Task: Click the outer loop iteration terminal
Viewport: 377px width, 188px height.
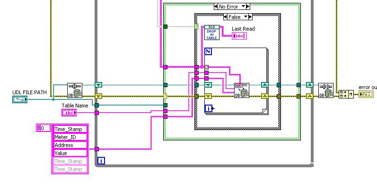Action: 101,161
